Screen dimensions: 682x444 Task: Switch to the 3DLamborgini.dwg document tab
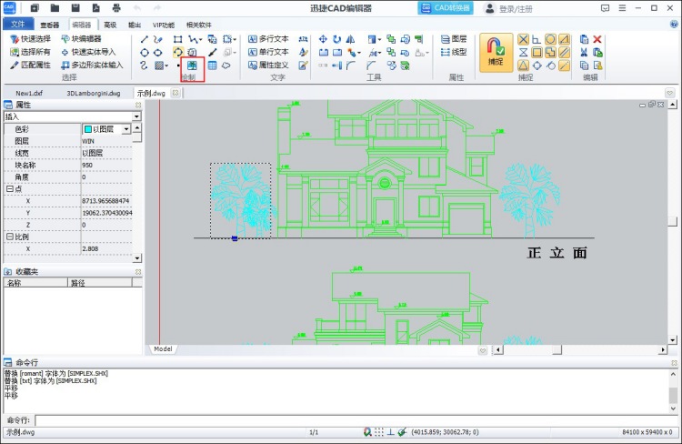point(94,93)
